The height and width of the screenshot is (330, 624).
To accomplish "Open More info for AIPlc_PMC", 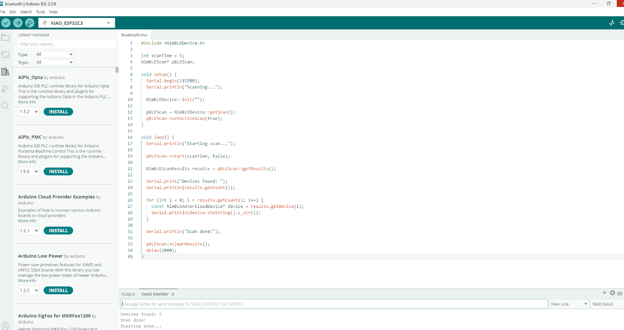I will 27,162.
